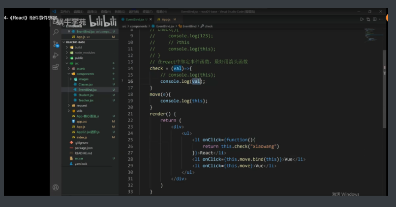This screenshot has width=396, height=207.
Task: Click the render() { code line
Action: point(163,114)
